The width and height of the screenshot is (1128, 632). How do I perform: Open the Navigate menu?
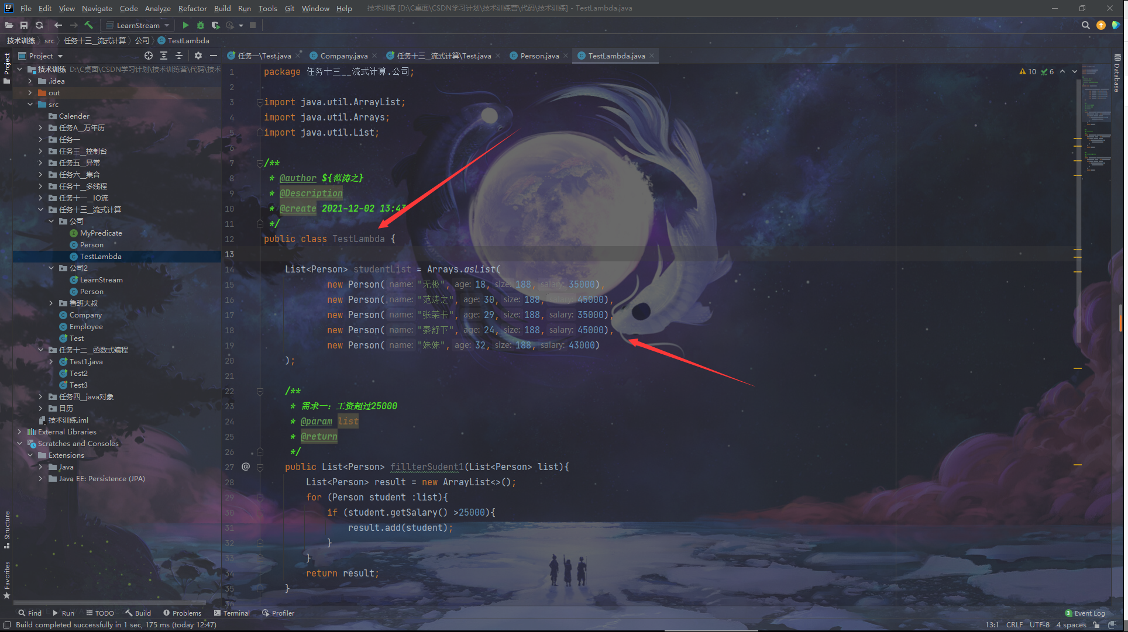[97, 8]
